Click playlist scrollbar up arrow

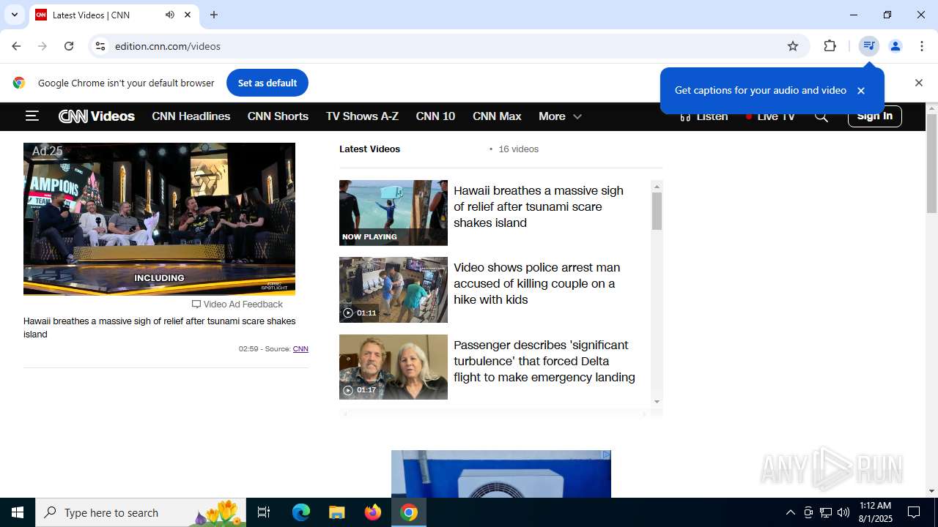(x=657, y=187)
